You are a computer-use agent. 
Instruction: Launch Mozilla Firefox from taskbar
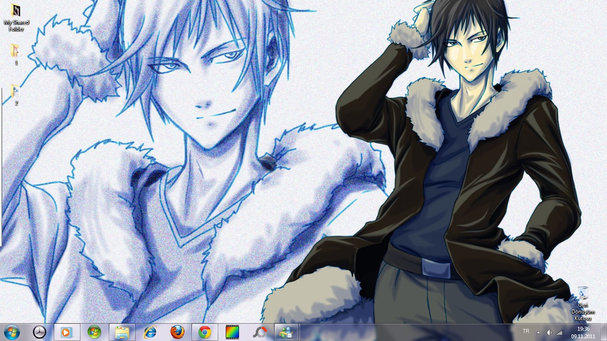(x=177, y=332)
